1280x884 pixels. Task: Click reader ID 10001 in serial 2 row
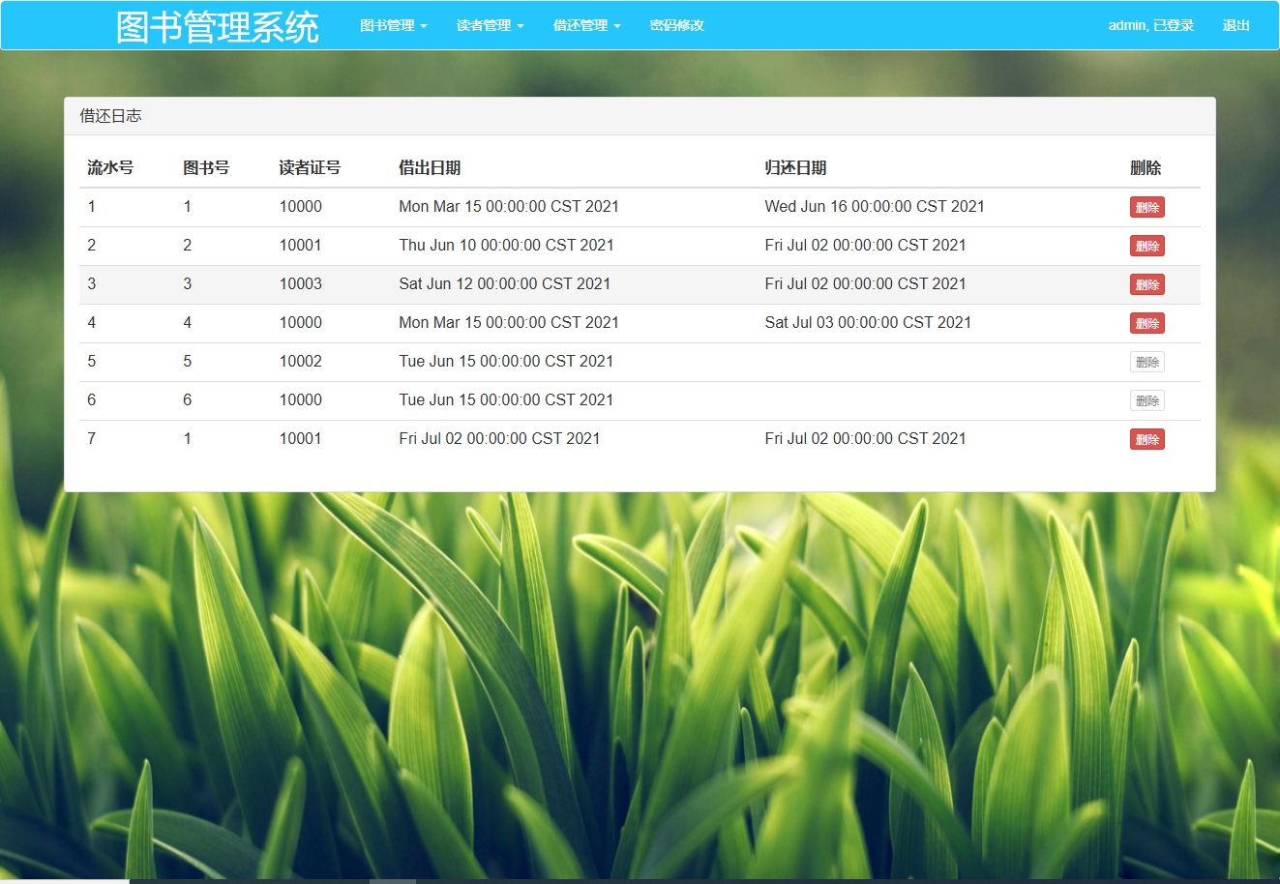301,245
